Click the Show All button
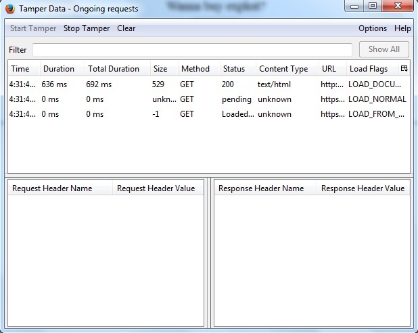Screen dimensions: 418x333 pos(384,49)
